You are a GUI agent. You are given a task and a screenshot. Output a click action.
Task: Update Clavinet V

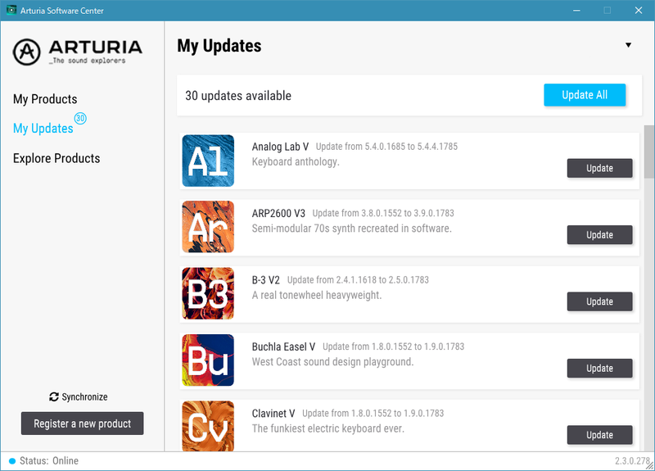[599, 435]
